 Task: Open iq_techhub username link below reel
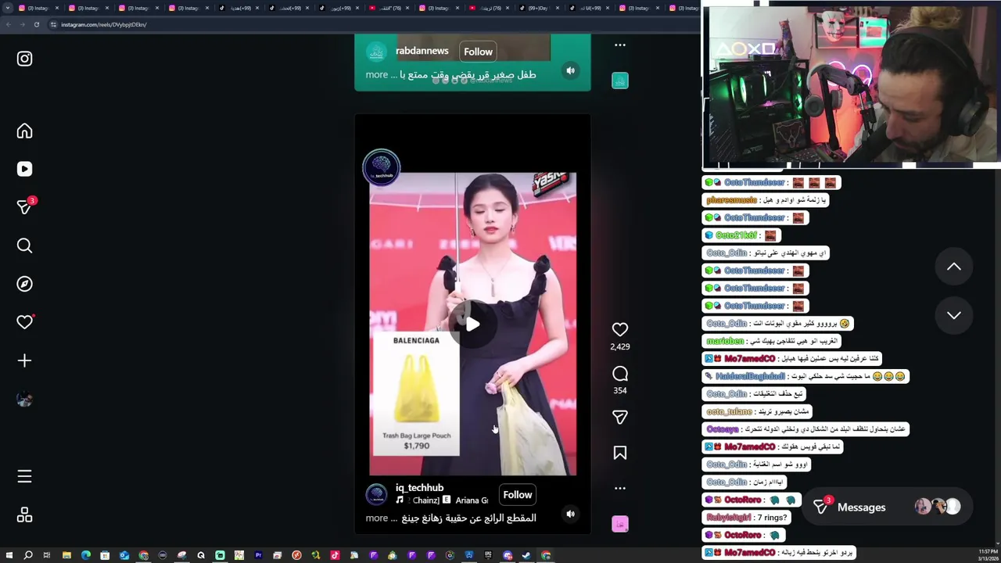click(x=419, y=488)
